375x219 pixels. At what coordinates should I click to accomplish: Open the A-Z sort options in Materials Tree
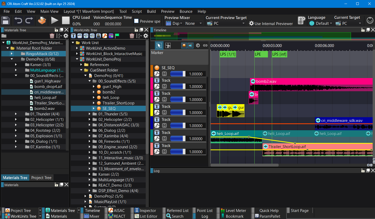59,36
